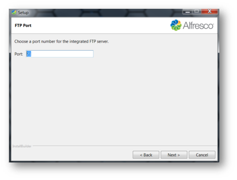Click the Setup icon in title bar
The image size is (237, 180).
(14, 13)
